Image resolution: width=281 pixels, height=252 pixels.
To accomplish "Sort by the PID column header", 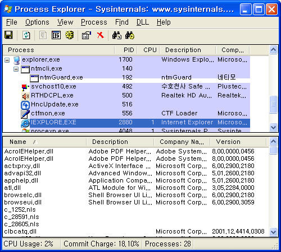I will pos(126,50).
